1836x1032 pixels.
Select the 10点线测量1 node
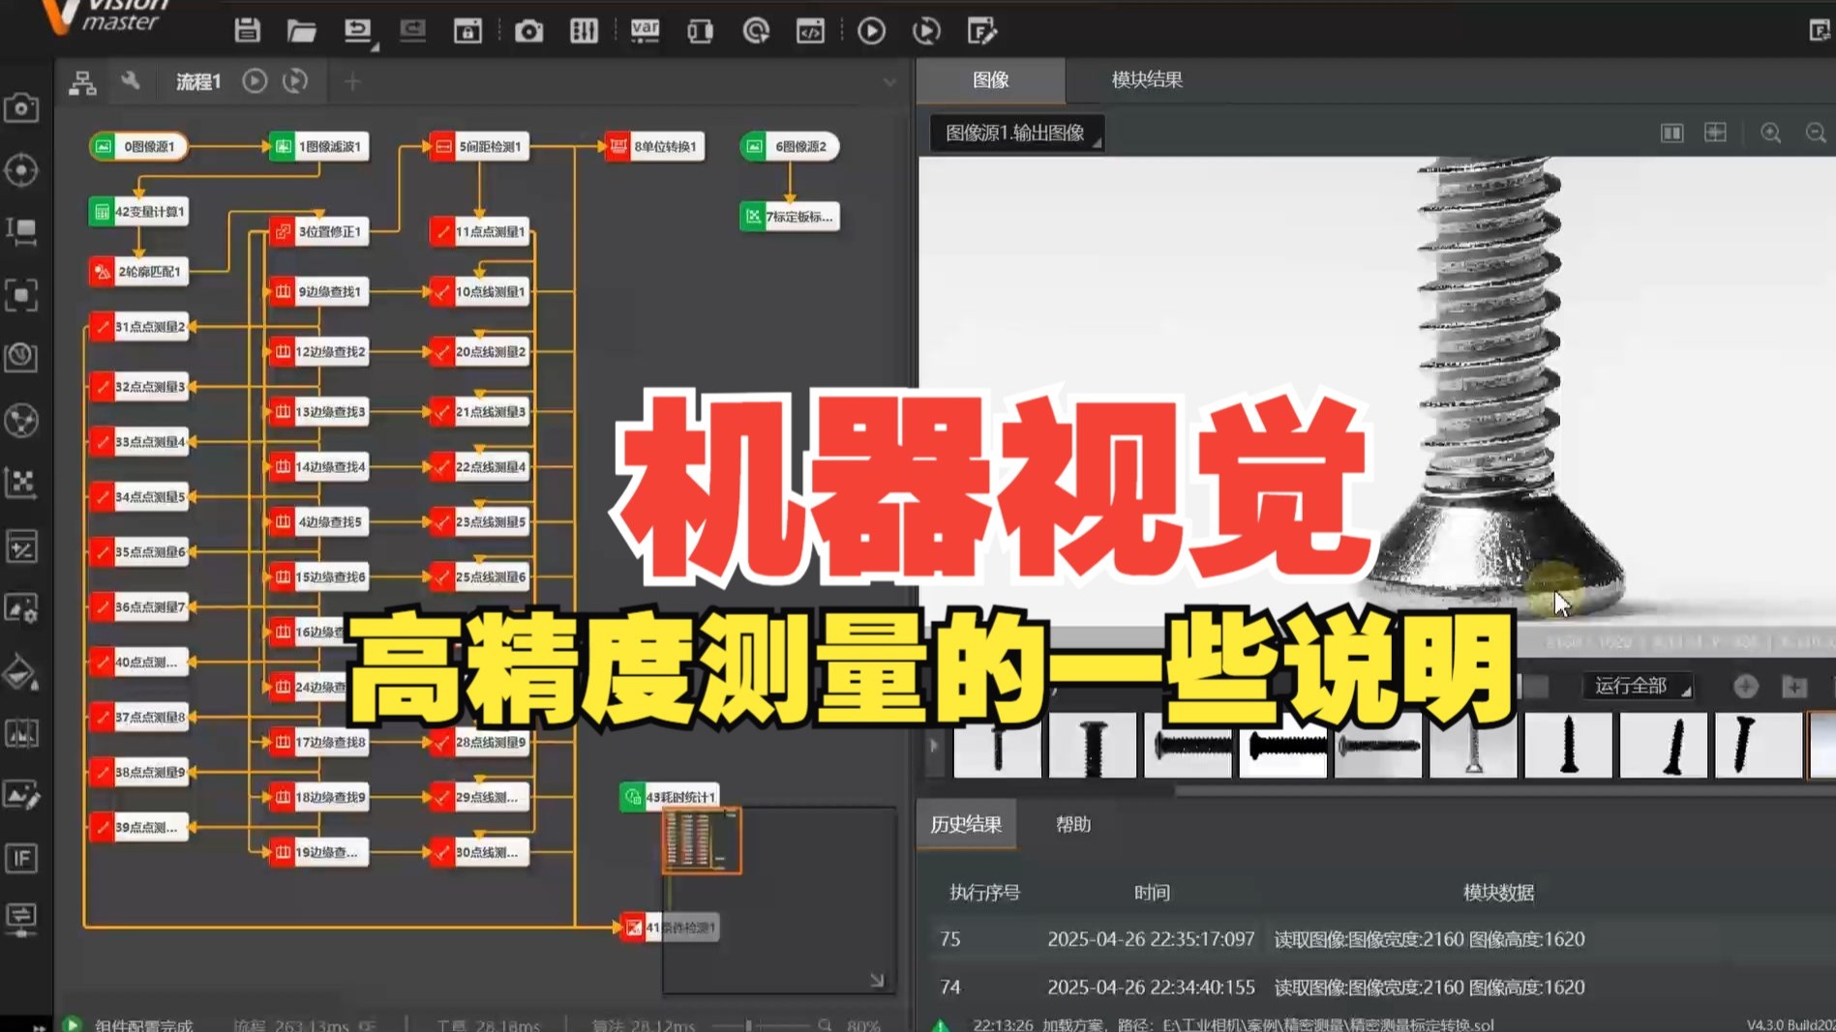pyautogui.click(x=479, y=291)
